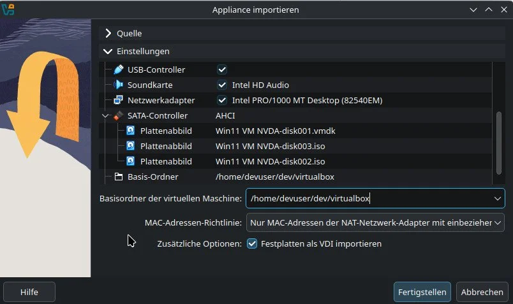The height and width of the screenshot is (304, 513).
Task: Click the Hilfe button
Action: pyautogui.click(x=29, y=292)
